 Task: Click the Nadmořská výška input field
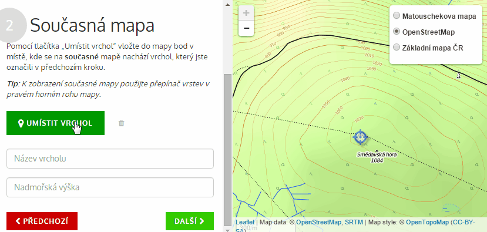click(110, 187)
